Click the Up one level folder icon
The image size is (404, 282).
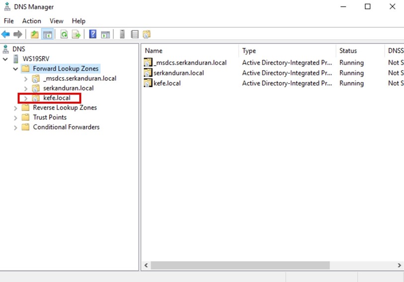34,34
